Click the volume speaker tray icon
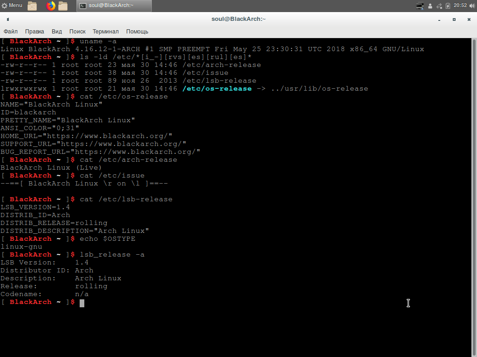This screenshot has width=477, height=357. 472,6
